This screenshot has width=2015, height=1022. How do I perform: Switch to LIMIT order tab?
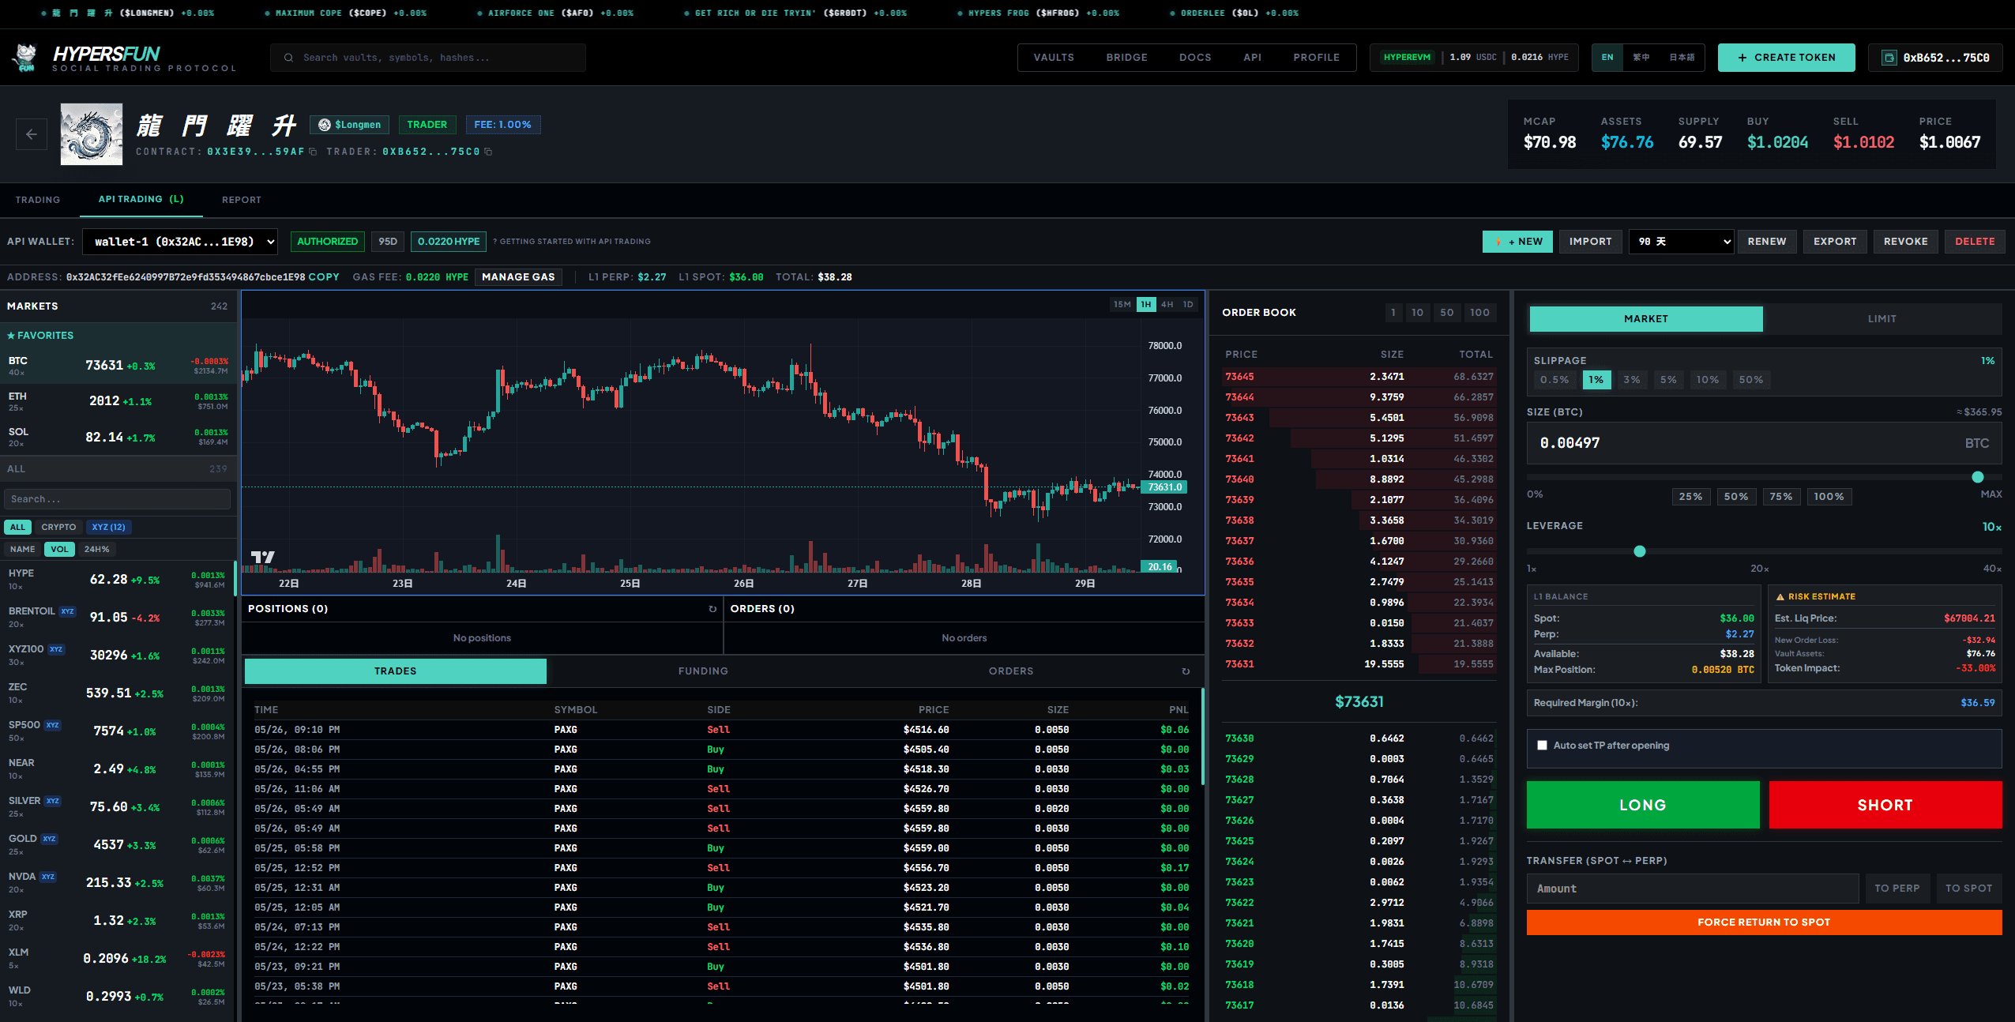click(1882, 319)
